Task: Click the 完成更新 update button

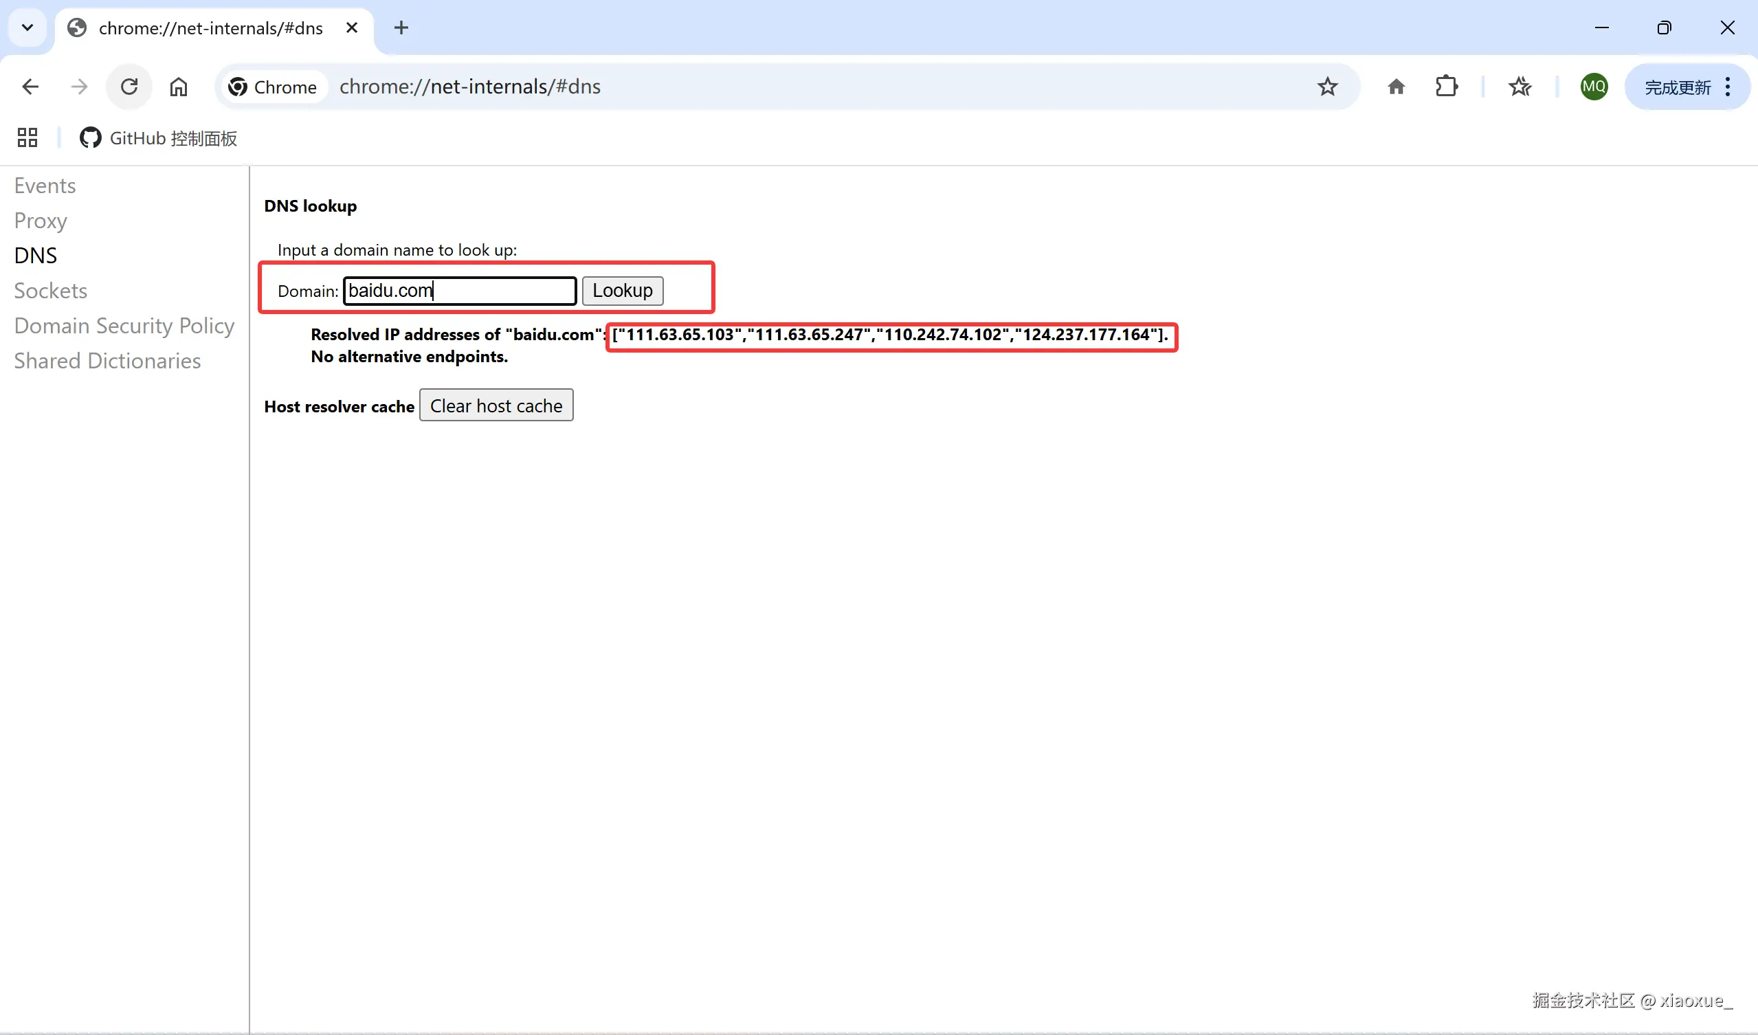Action: pos(1677,87)
